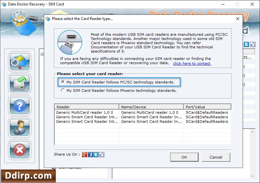This screenshot has height=183, width=260.
Task: Select Generic MultiCard reader 1.0 0 row
Action: click(x=143, y=112)
